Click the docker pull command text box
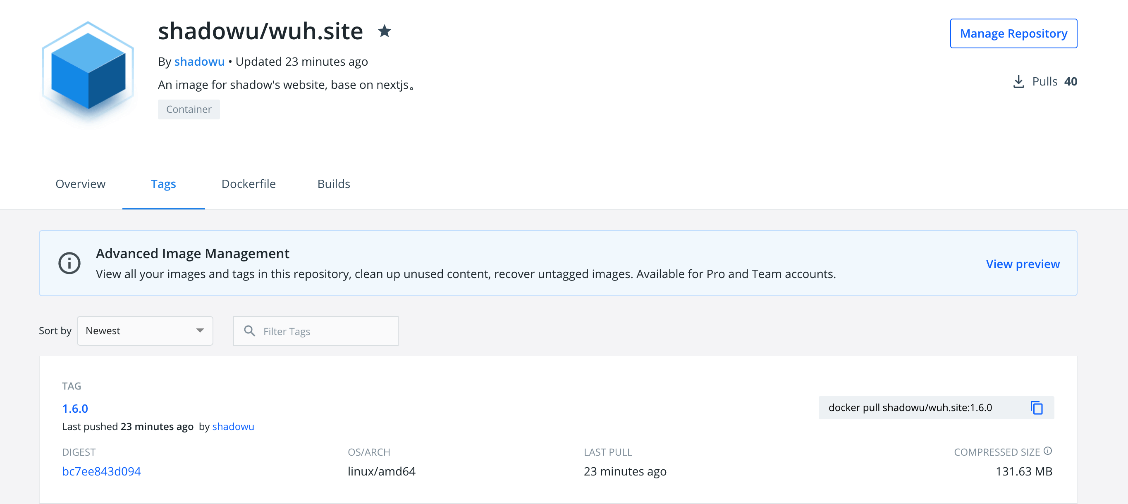The height and width of the screenshot is (504, 1128). point(936,407)
